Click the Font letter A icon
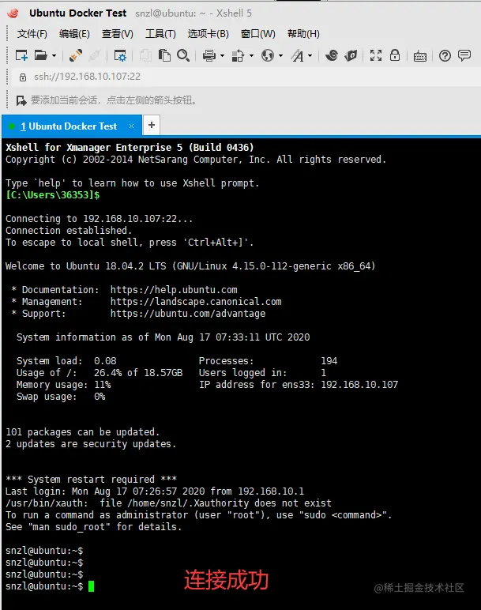This screenshot has height=610, width=481. (298, 55)
